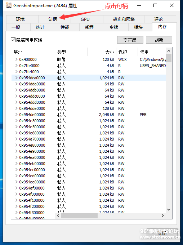Click the horizontal scrollbar right arrow
This screenshot has height=245, width=183.
163,215
